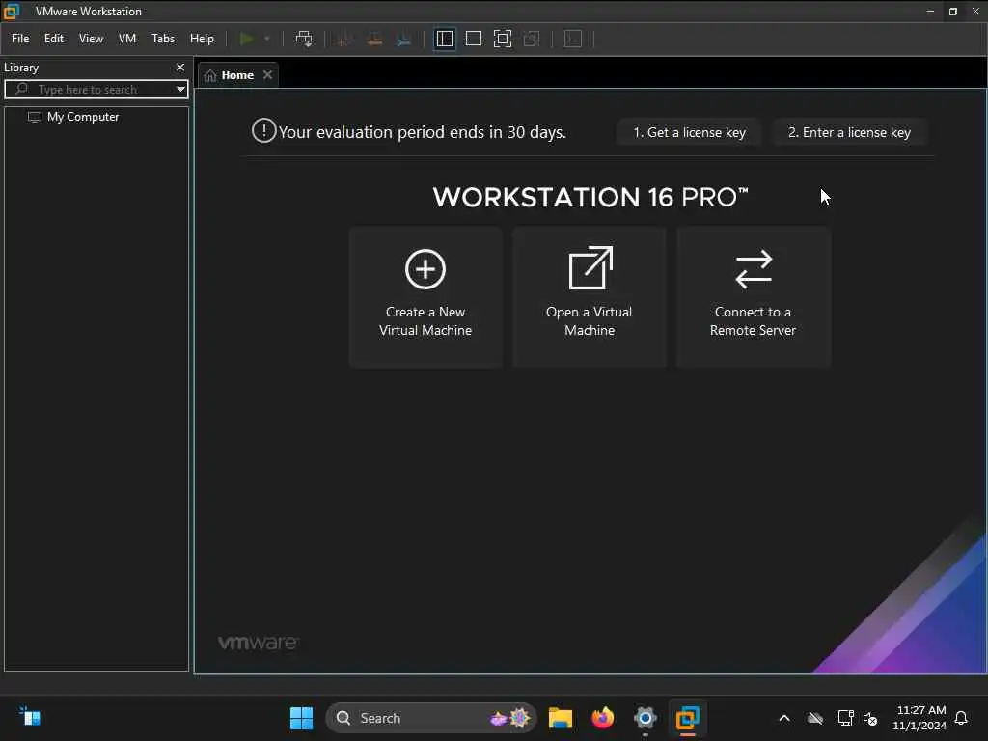Click Connect to a Remote Server tile
The height and width of the screenshot is (741, 988).
pos(753,296)
